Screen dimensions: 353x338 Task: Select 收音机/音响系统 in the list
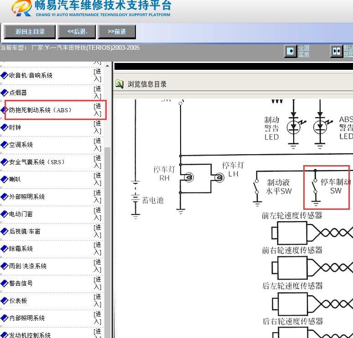coord(31,75)
